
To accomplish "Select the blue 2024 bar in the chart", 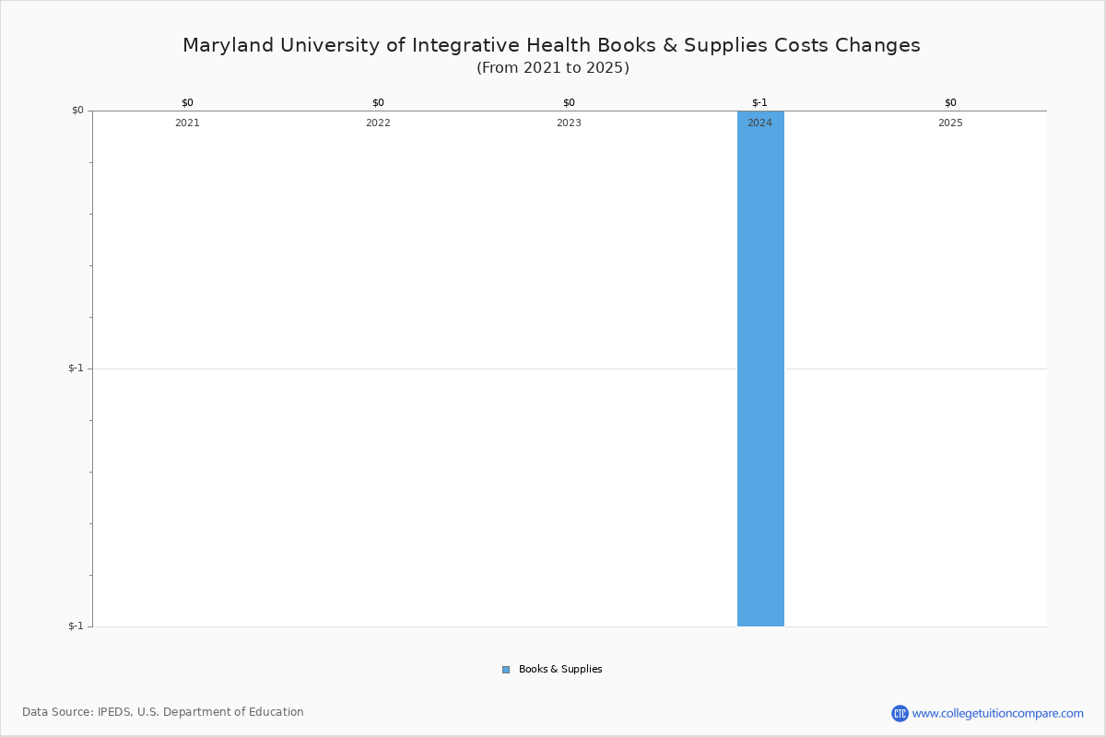I will (x=759, y=368).
